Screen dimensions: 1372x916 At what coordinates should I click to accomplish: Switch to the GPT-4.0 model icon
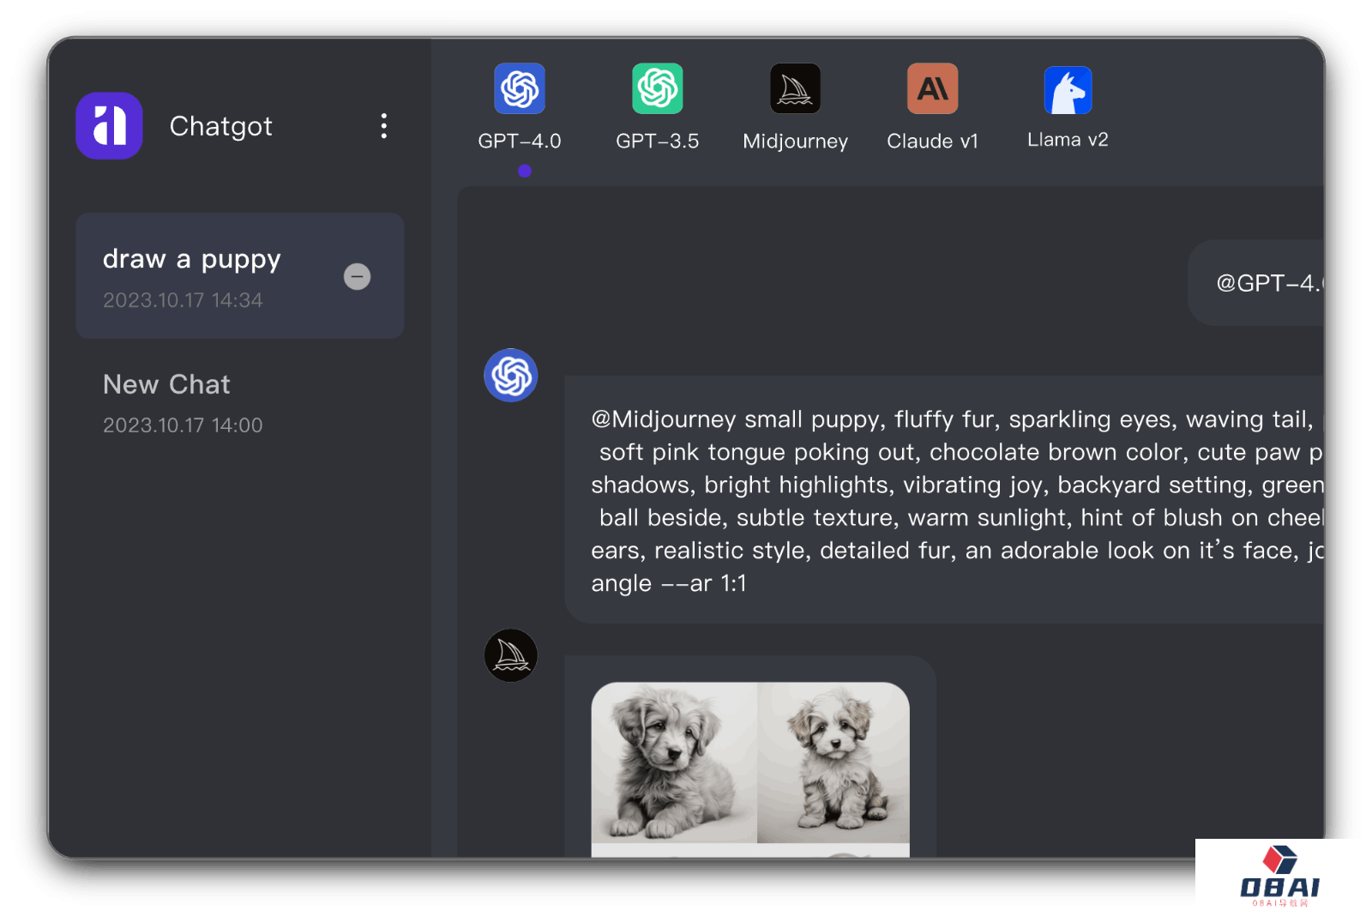pos(520,88)
